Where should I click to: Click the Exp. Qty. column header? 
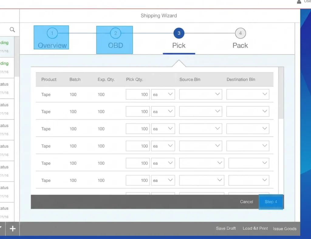click(106, 80)
